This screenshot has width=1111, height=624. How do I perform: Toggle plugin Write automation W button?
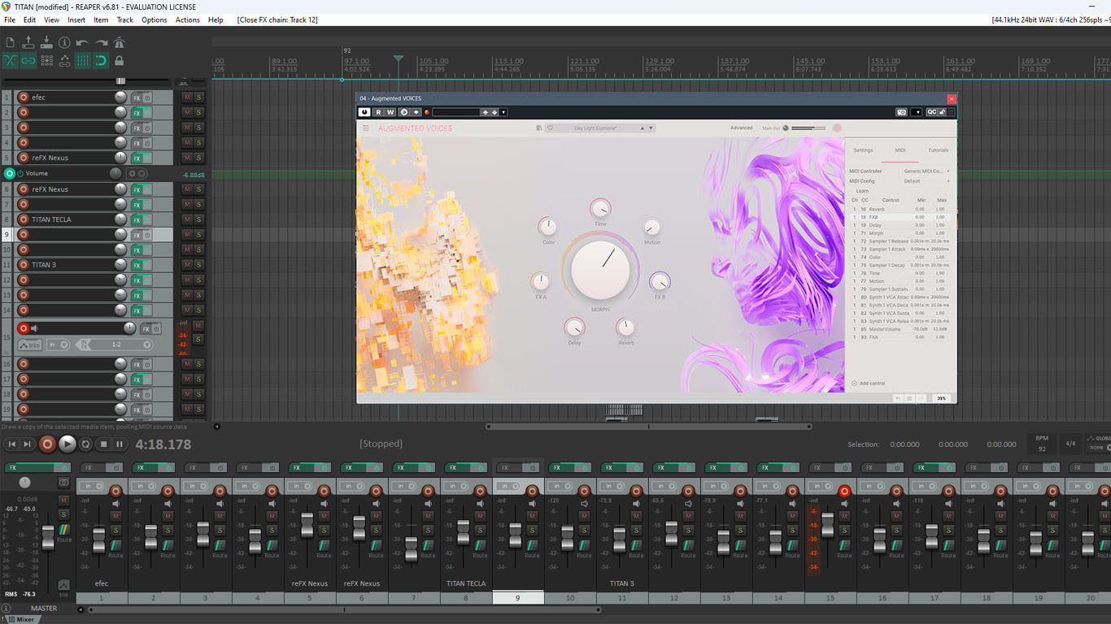click(x=390, y=112)
